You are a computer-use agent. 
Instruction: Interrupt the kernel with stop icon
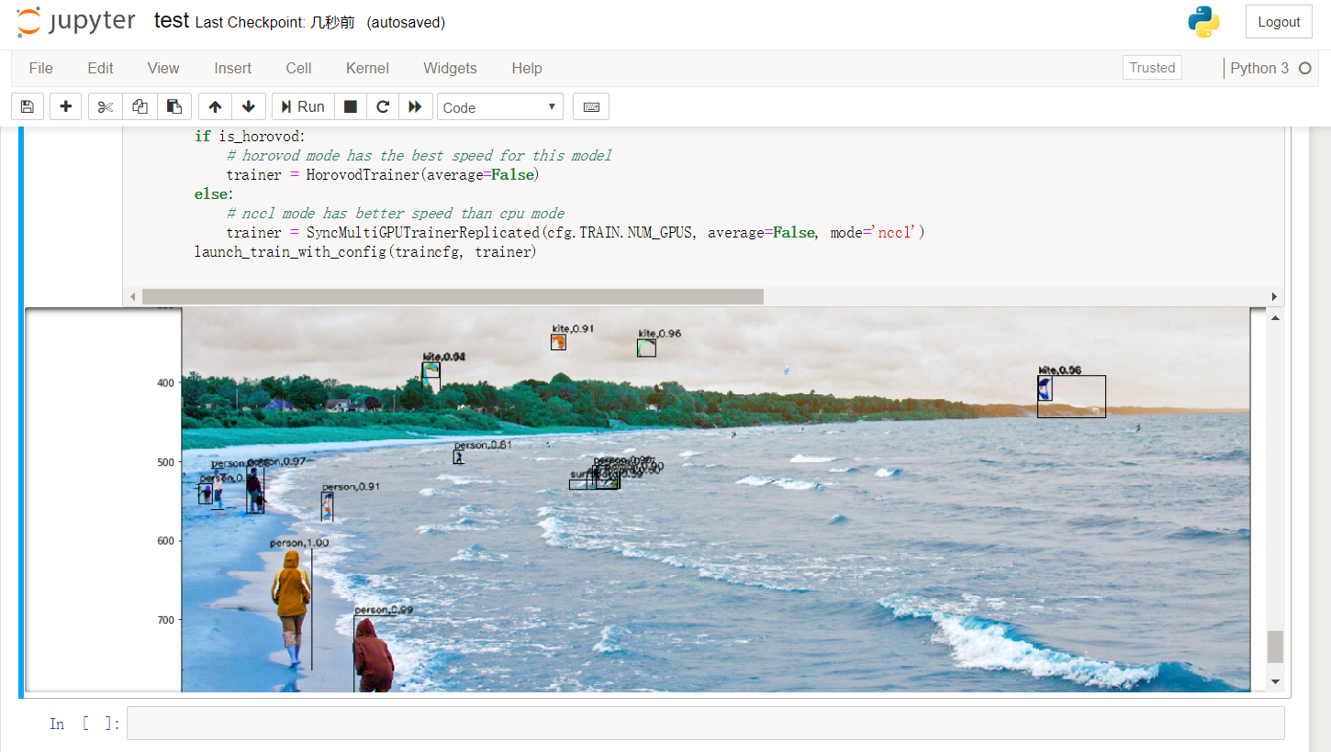[350, 106]
